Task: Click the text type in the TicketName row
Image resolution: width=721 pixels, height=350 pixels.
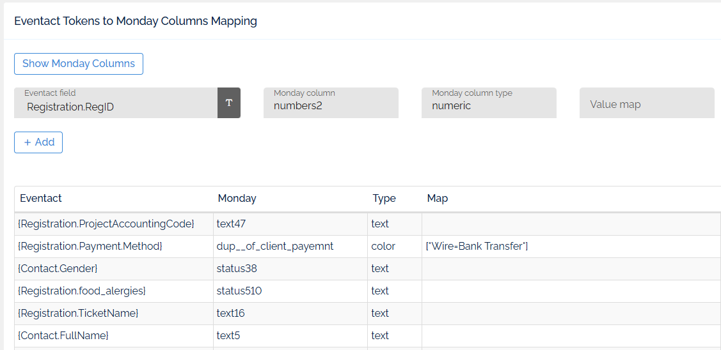Action: pos(395,313)
